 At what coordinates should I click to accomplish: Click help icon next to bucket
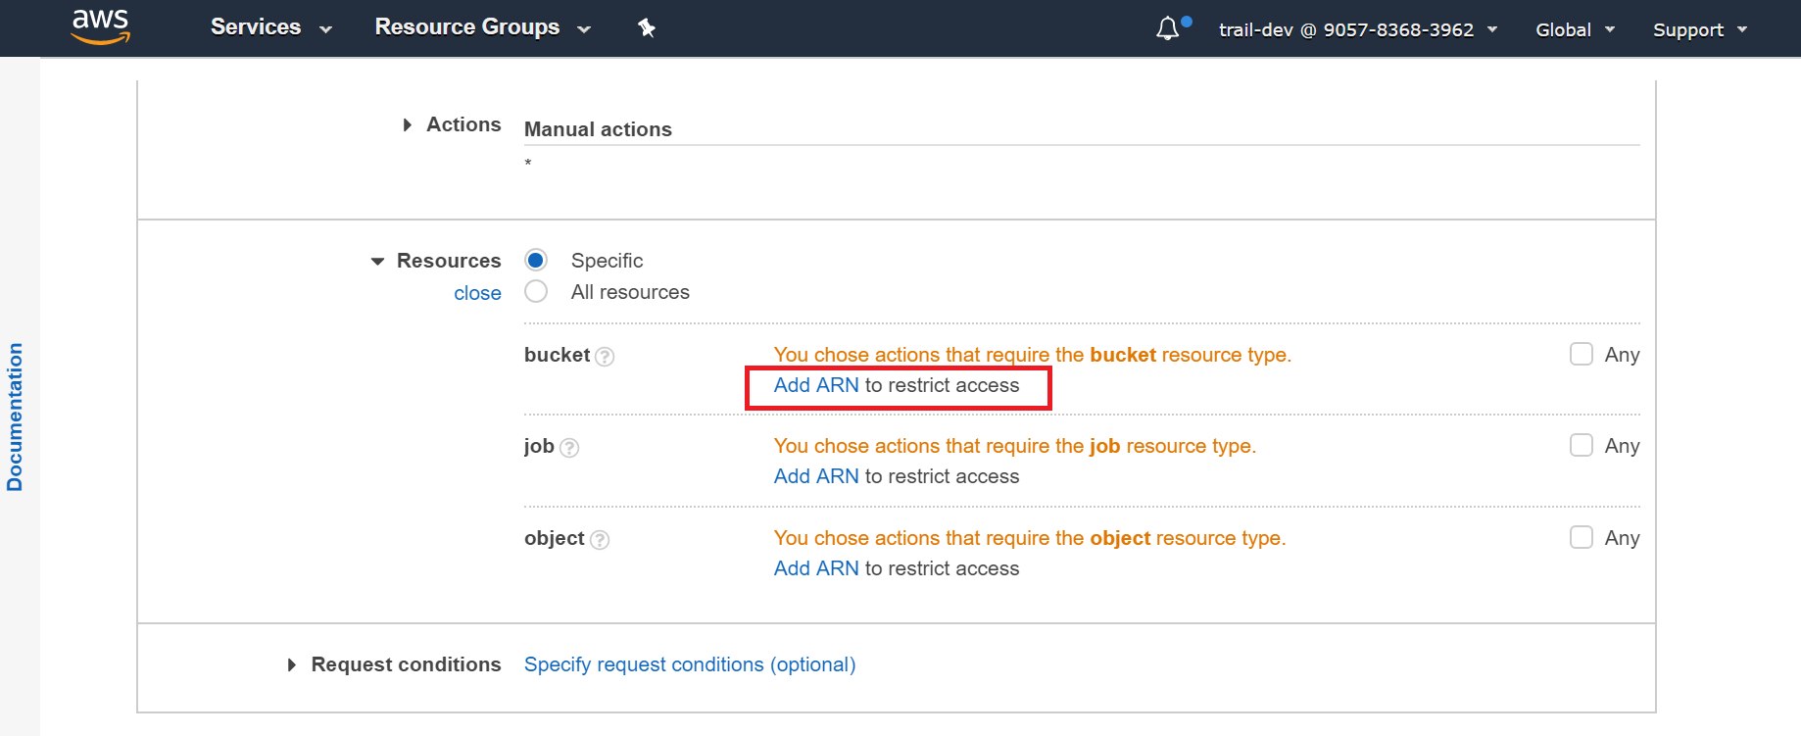[606, 357]
